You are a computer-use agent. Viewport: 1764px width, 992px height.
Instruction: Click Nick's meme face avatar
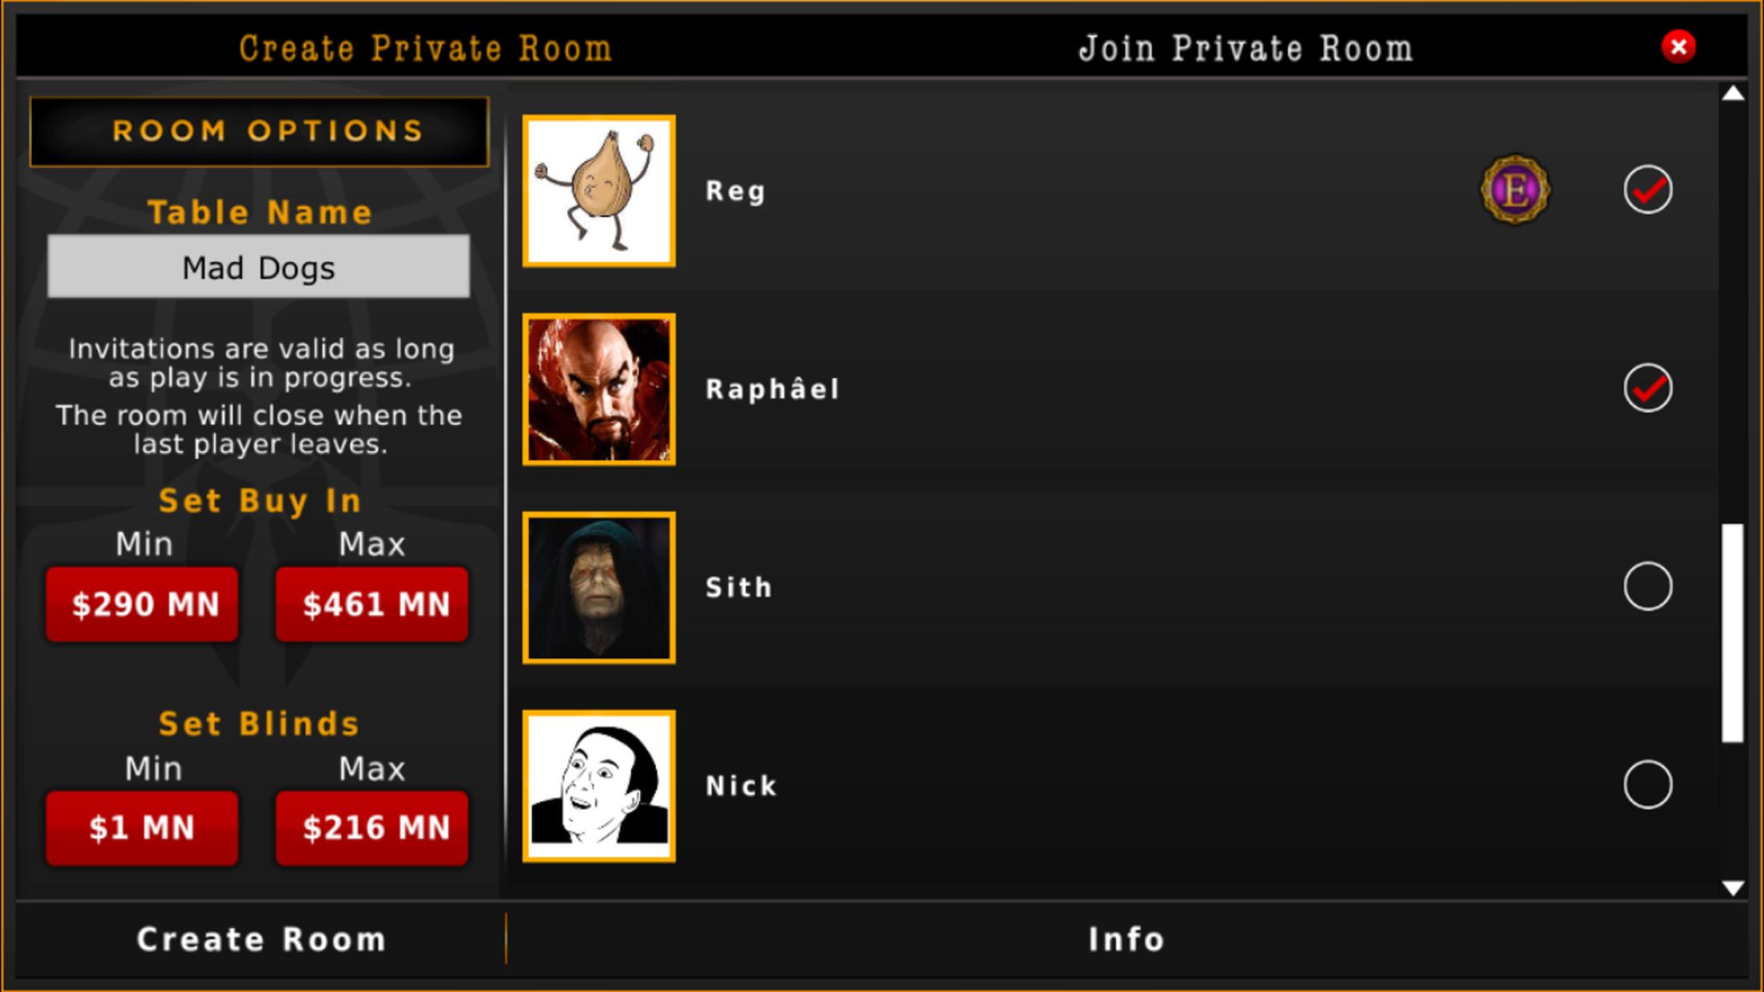(x=599, y=786)
